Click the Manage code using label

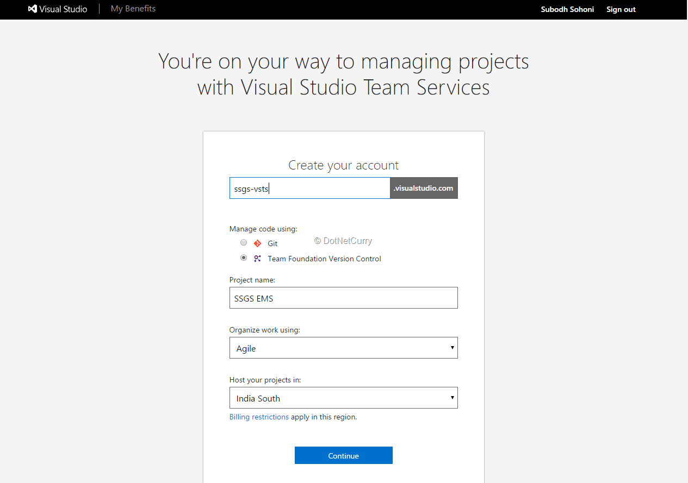[263, 229]
